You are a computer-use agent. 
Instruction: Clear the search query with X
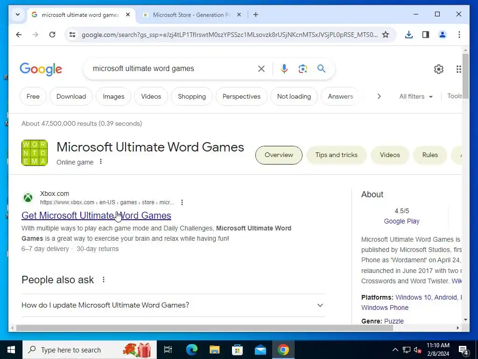click(261, 69)
